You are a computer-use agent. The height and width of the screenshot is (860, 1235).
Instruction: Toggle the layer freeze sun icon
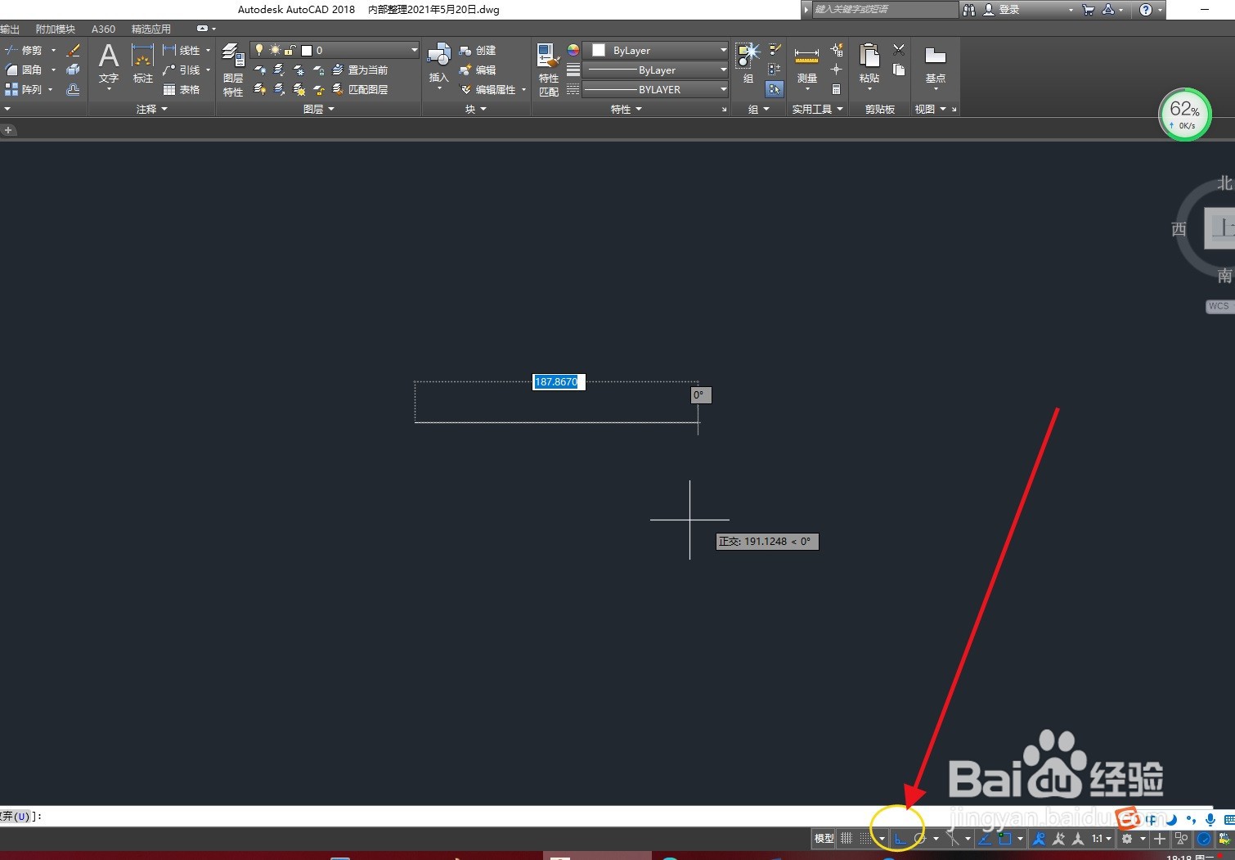tap(275, 50)
